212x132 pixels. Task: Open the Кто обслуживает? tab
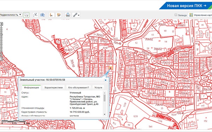pos(79,87)
